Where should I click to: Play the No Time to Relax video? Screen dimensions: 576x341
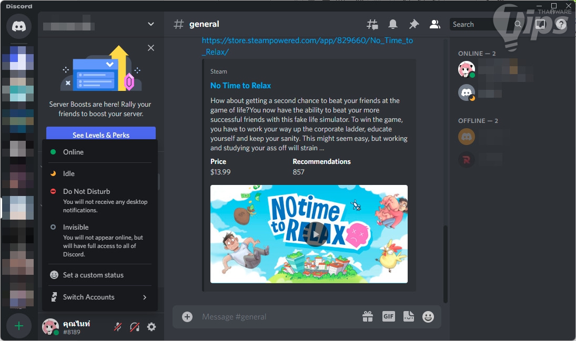pos(315,234)
